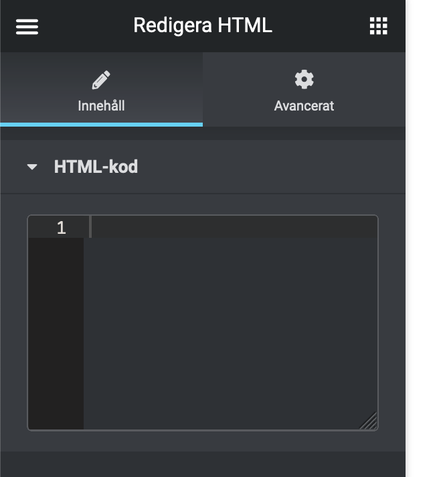Click the empty panel below the code editor
The image size is (441, 477).
pos(202,464)
